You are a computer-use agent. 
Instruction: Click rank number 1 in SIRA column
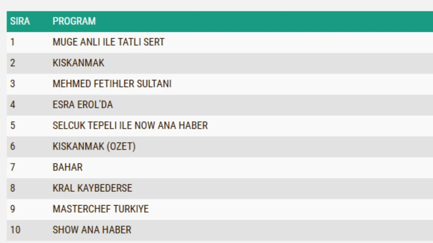[x=13, y=42]
